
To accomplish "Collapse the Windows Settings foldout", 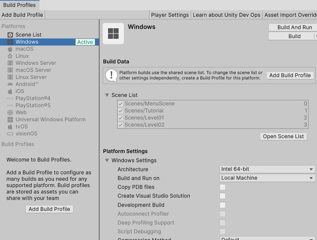I will pyautogui.click(x=107, y=160).
